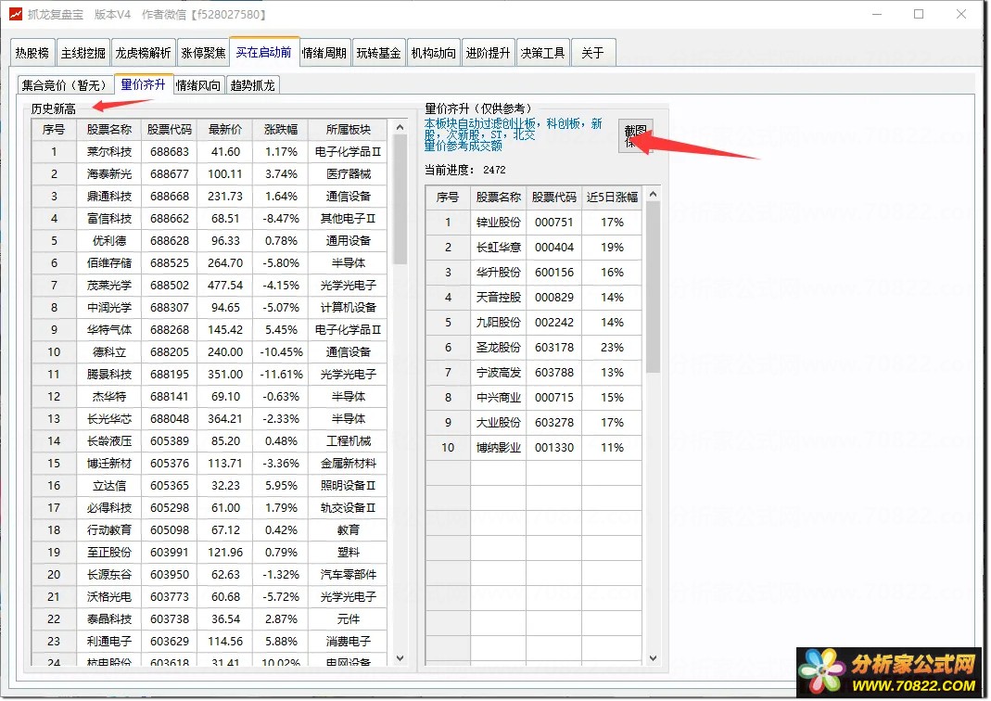Switch to 情绪风向 sub-tab

tap(198, 85)
